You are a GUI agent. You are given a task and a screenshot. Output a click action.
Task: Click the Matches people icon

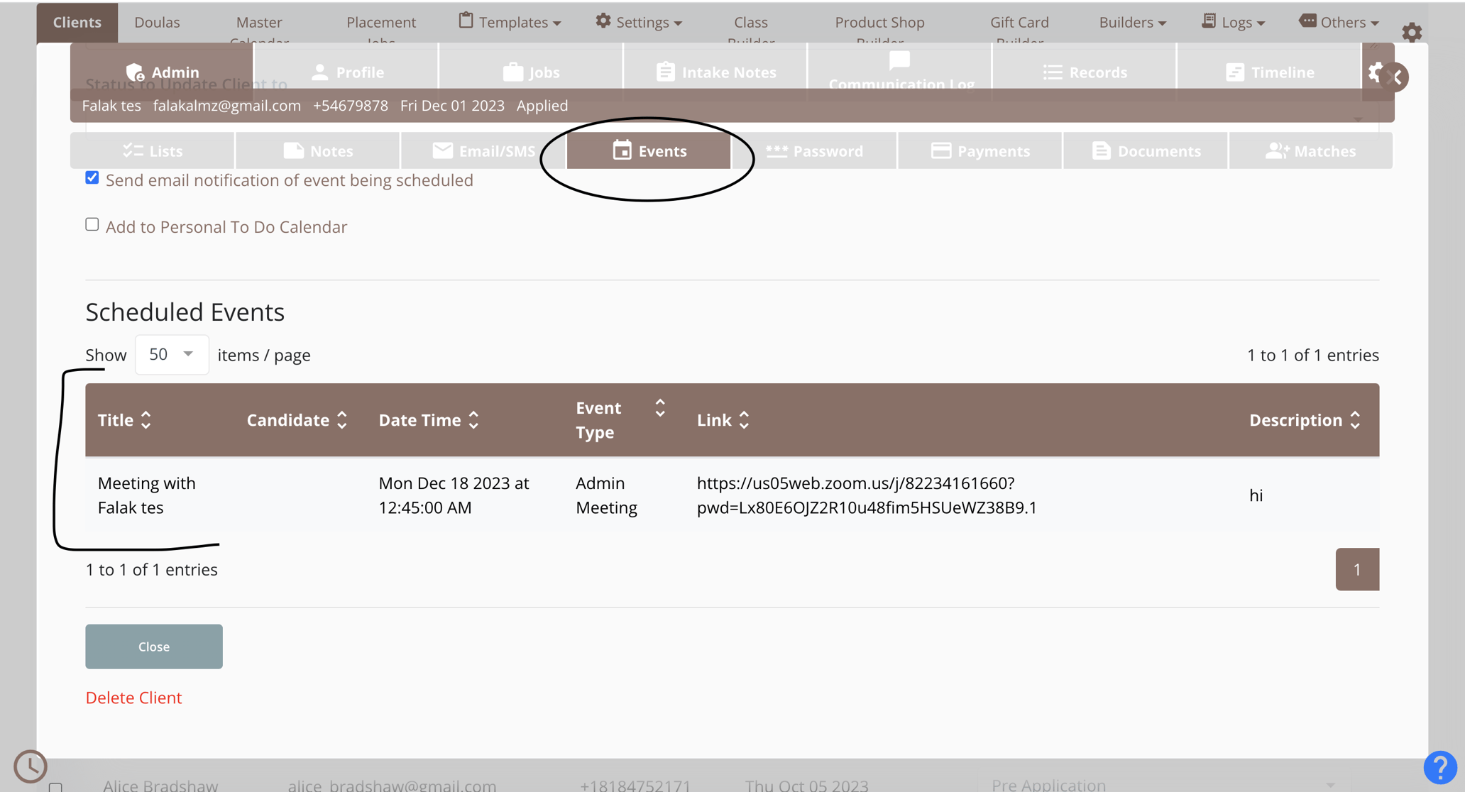1276,150
